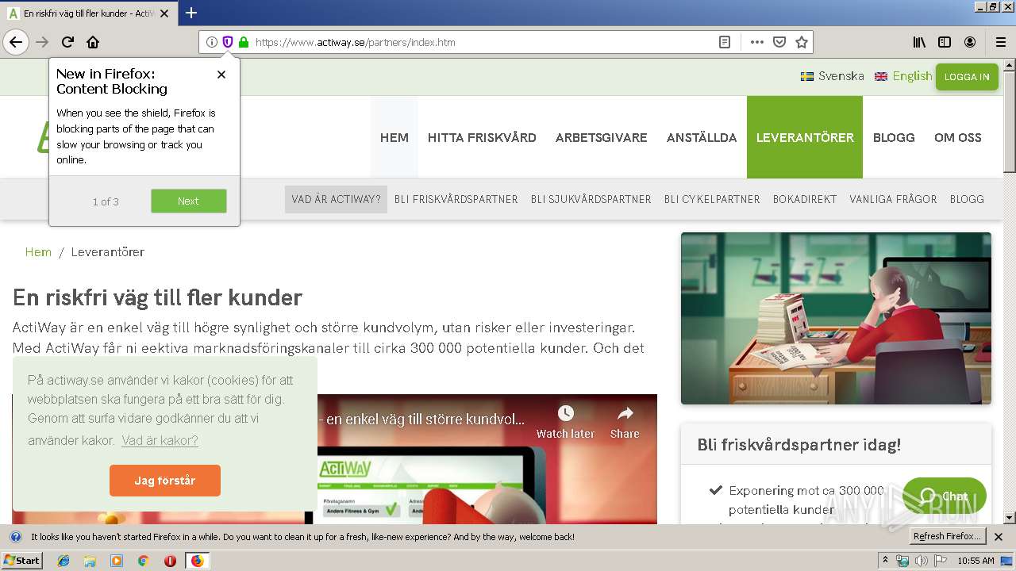Launch Internet Explorer from taskbar
The height and width of the screenshot is (571, 1016).
63,561
